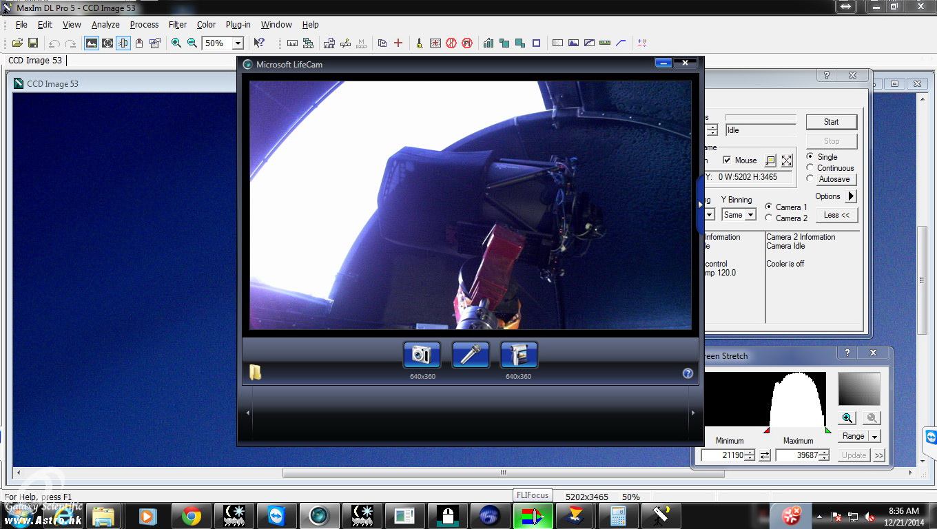Click the Screen Stretch zoom magnifier icon

pos(847,417)
